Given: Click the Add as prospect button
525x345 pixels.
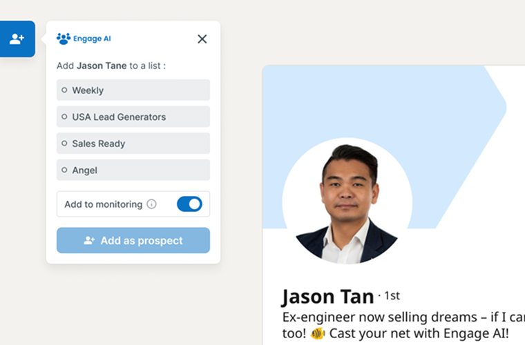Looking at the screenshot, I should tap(133, 240).
